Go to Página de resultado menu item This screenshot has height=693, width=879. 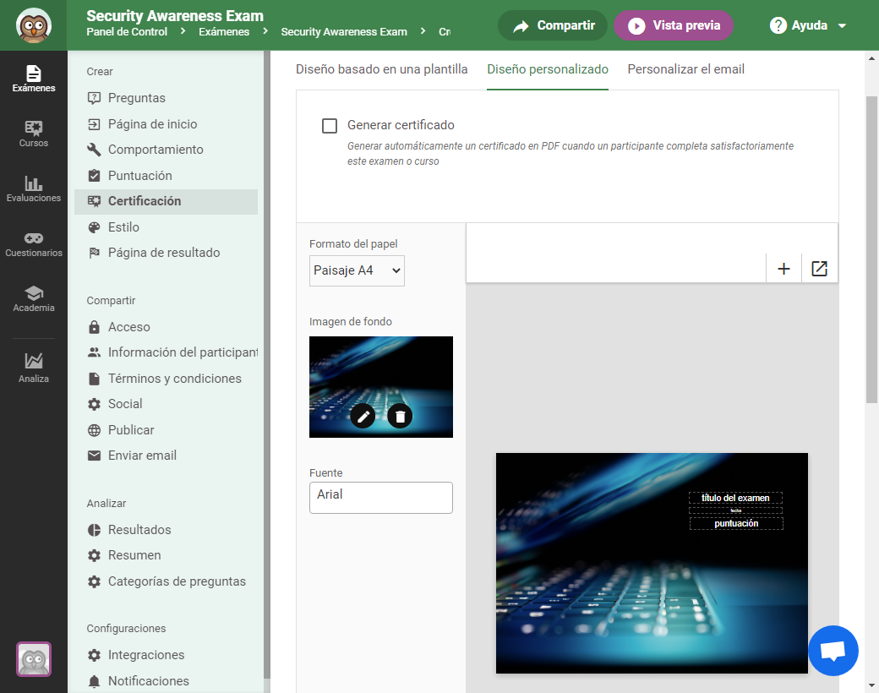click(x=166, y=253)
